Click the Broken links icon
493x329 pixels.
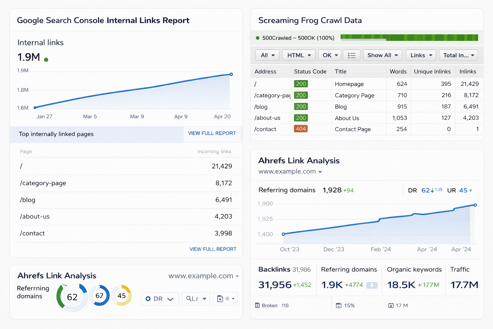tap(258, 305)
